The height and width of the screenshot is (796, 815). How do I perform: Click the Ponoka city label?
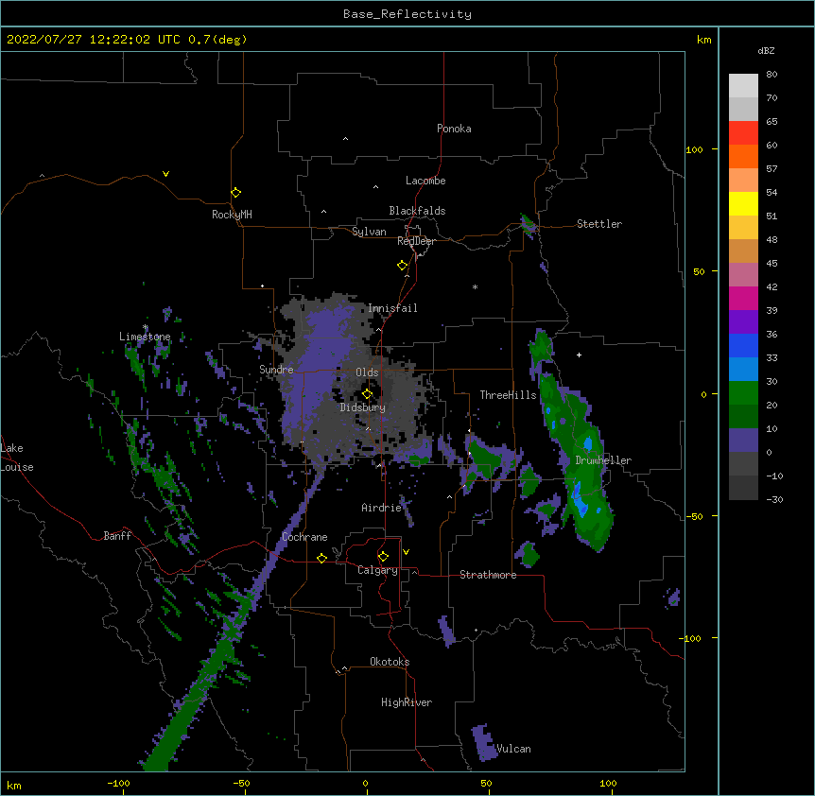click(x=454, y=129)
